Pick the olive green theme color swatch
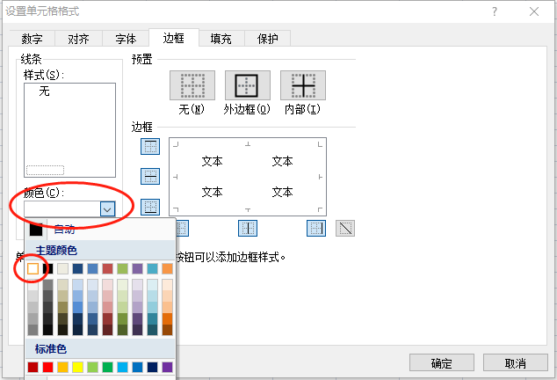The width and height of the screenshot is (557, 380). [122, 268]
